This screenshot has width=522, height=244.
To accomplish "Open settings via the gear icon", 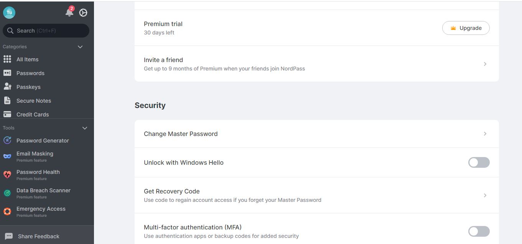I will pos(83,13).
